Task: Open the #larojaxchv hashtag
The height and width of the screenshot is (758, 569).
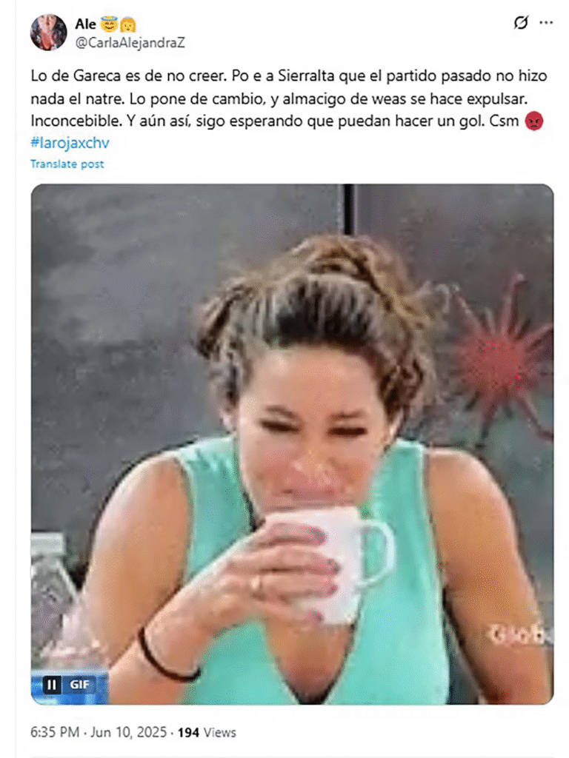Action: [x=70, y=143]
